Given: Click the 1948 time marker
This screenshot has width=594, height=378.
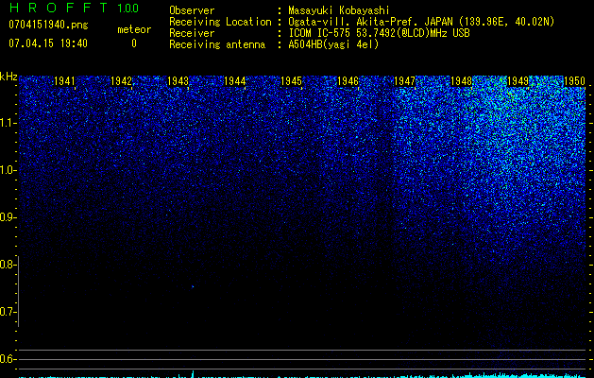Looking at the screenshot, I should pos(462,81).
